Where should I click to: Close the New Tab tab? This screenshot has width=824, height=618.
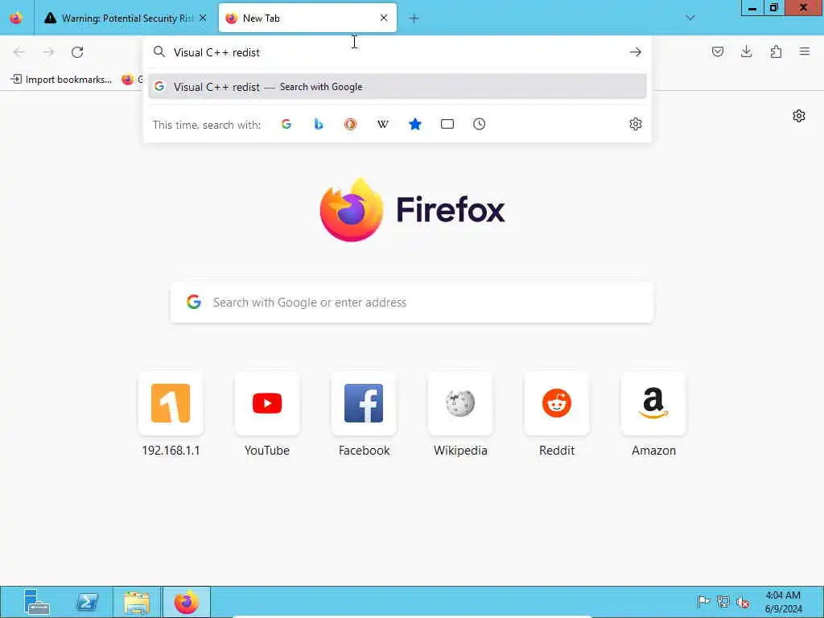(x=384, y=18)
